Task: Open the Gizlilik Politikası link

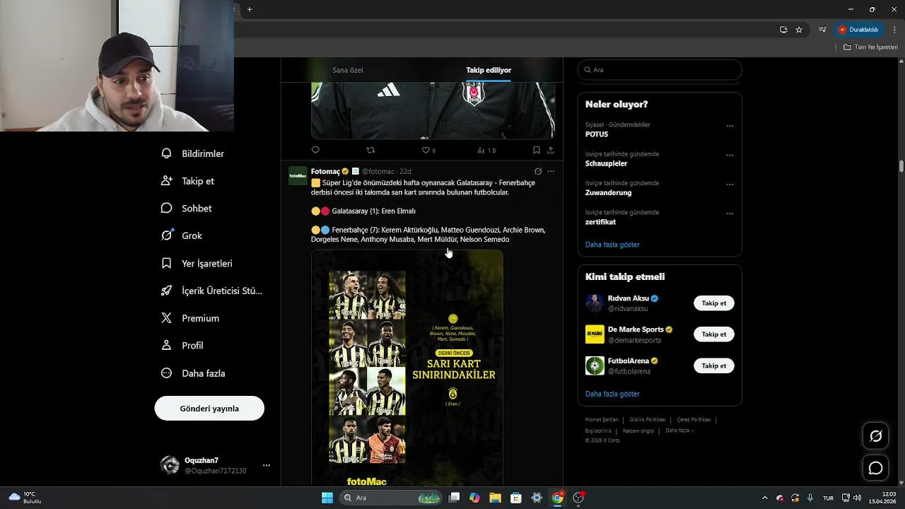Action: [x=648, y=419]
